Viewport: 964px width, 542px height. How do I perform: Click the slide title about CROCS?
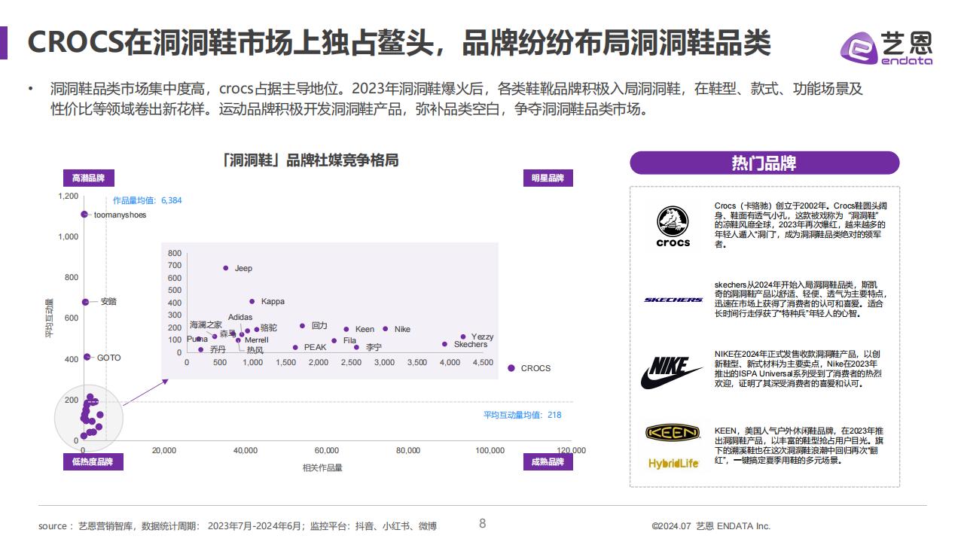tap(399, 43)
